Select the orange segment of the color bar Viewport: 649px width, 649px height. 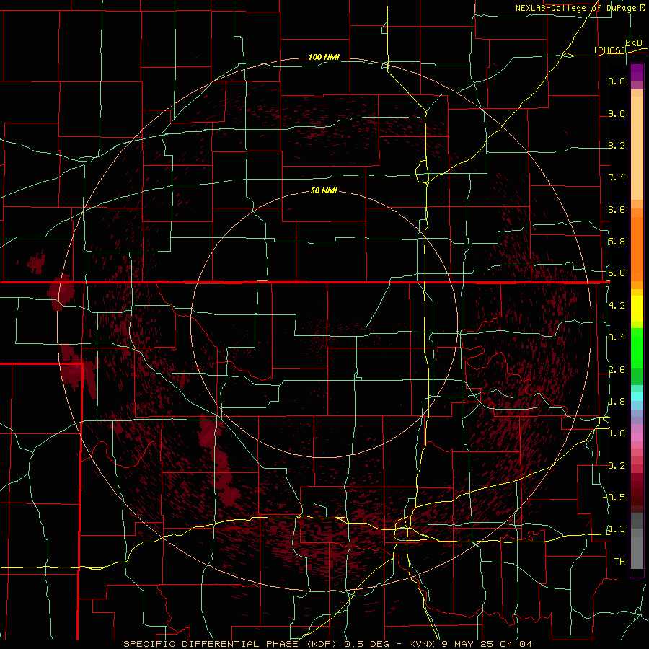[637, 248]
